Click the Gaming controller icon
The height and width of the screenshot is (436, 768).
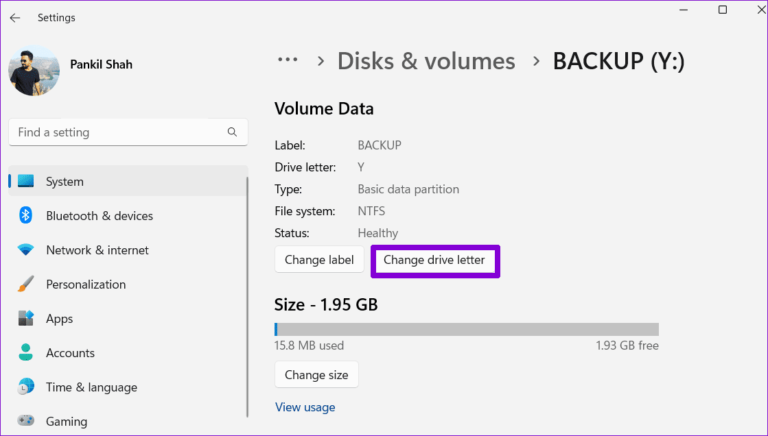pyautogui.click(x=26, y=421)
